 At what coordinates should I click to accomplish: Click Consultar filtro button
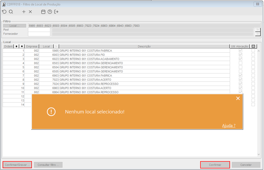pos(48,165)
